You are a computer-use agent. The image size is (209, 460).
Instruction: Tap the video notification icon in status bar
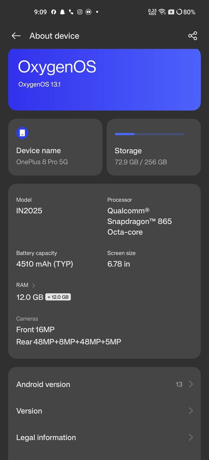(x=89, y=12)
